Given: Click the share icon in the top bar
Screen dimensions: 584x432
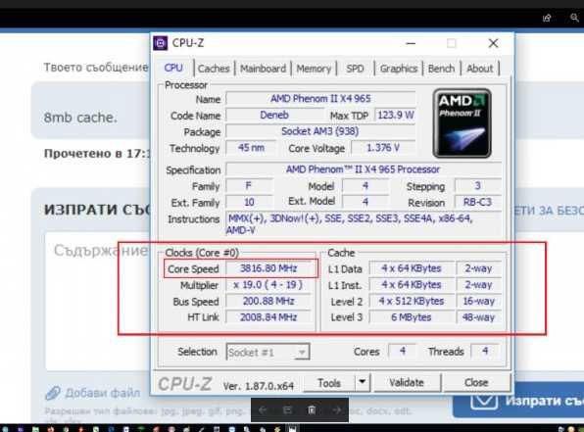Looking at the screenshot, I should click(547, 18).
